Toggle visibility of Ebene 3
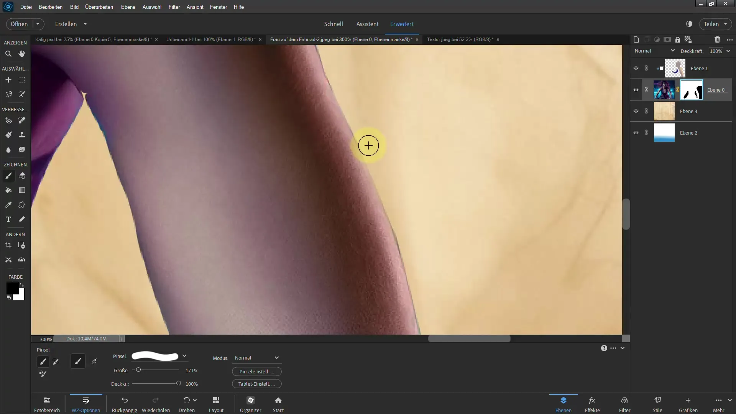This screenshot has height=414, width=736. pos(636,111)
